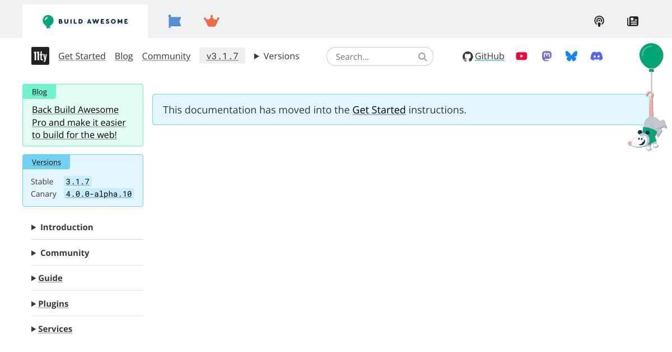Select the Stable 3.1.7 version link
Image resolution: width=672 pixels, height=352 pixels.
click(x=77, y=182)
